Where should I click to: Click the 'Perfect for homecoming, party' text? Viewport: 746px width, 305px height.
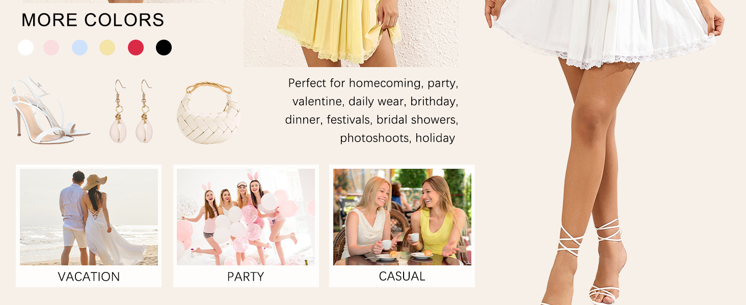[373, 83]
